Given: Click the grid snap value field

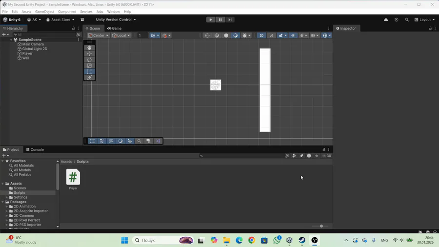Looking at the screenshot, I should (143, 36).
